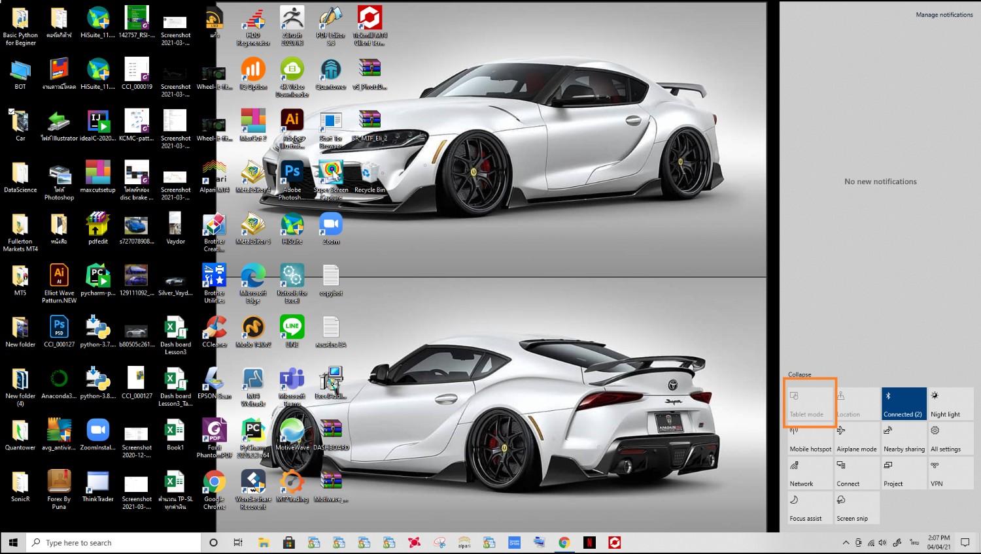Open the Network quick action
This screenshot has width=981, height=554.
point(810,472)
